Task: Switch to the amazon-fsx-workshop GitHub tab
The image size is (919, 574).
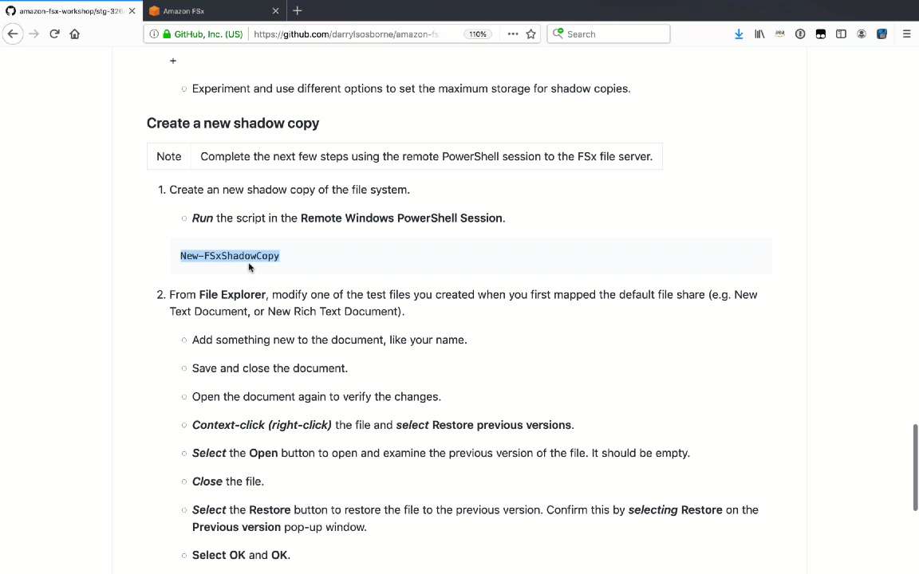Action: point(71,10)
